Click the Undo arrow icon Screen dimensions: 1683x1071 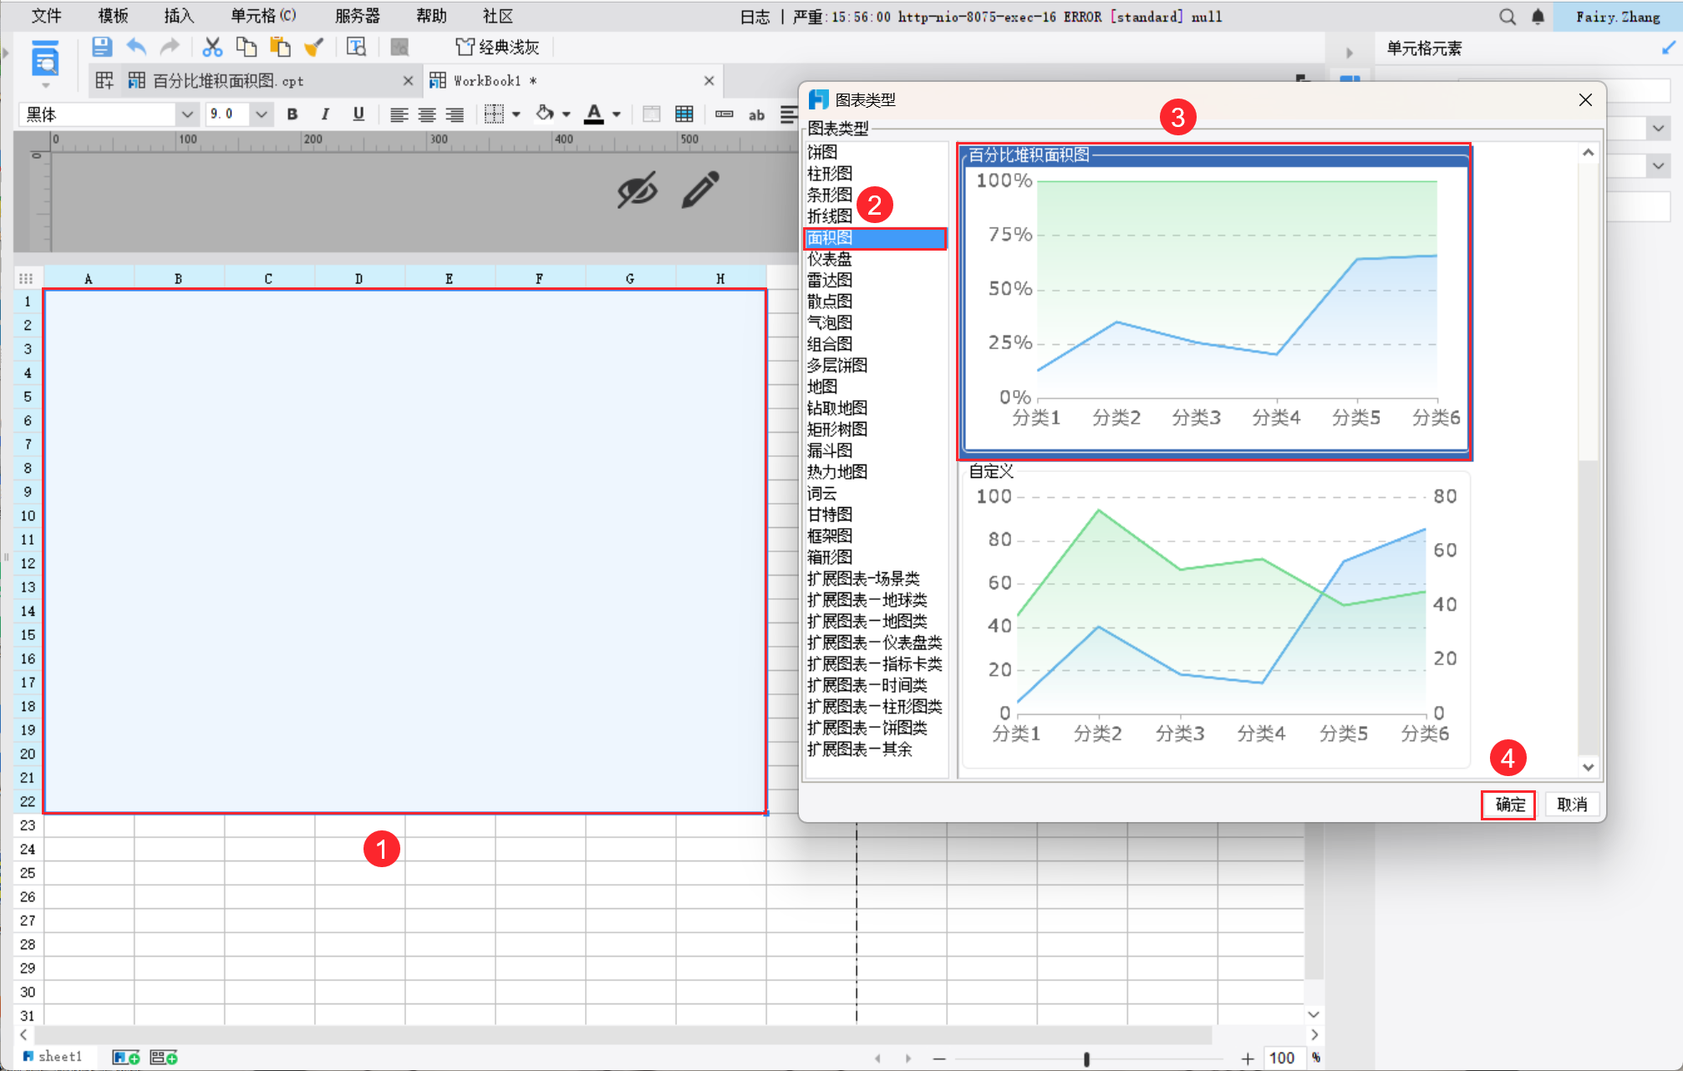[x=136, y=48]
